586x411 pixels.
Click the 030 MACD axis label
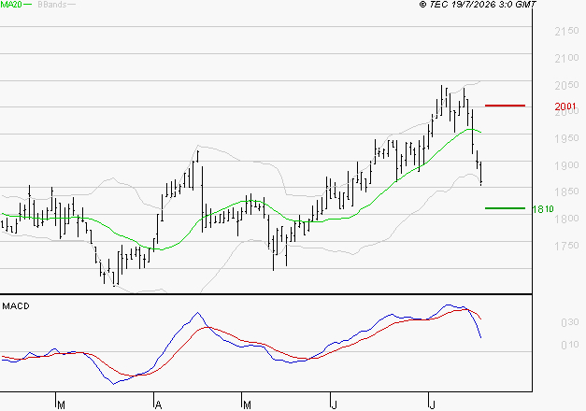(x=570, y=322)
